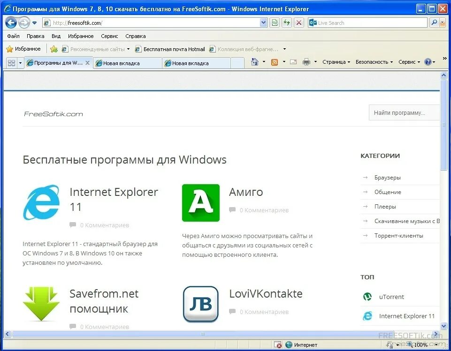Screen dimensions: 451x351
Task: Click the uTorrent icon in ТОП
Action: pos(367,297)
